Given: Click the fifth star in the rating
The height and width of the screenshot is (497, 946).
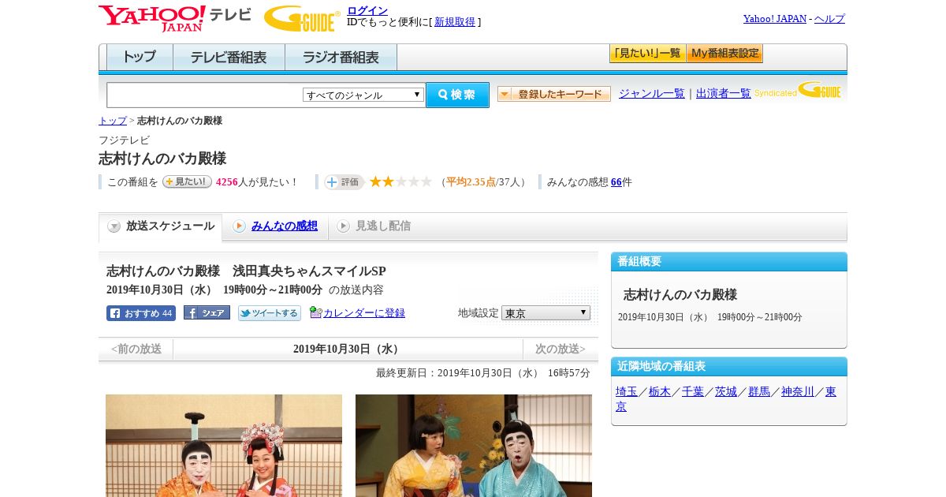Looking at the screenshot, I should click(426, 182).
